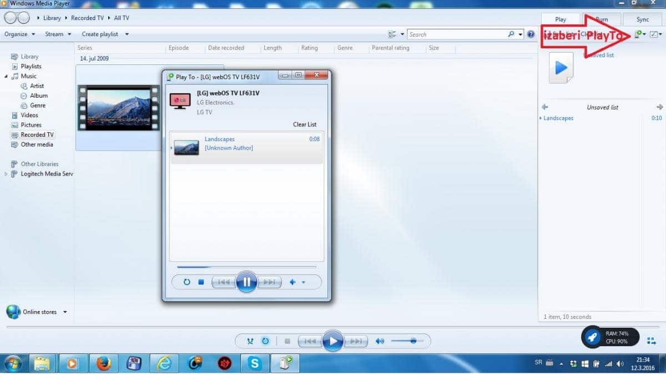The width and height of the screenshot is (666, 375).
Task: Go to previous item in Play To window
Action: click(x=224, y=282)
